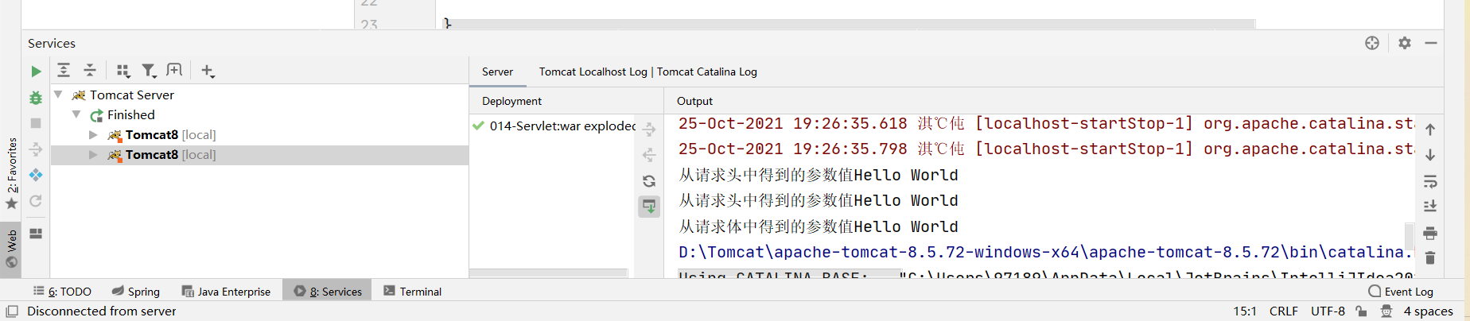Click the 4 spaces indent setting
Viewport: 1470px width, 321px height.
click(x=1428, y=311)
